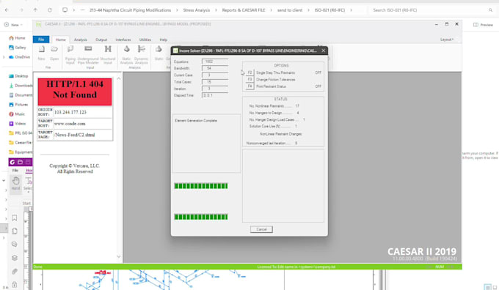Toggle the Preview pane in Explorer

point(483,25)
